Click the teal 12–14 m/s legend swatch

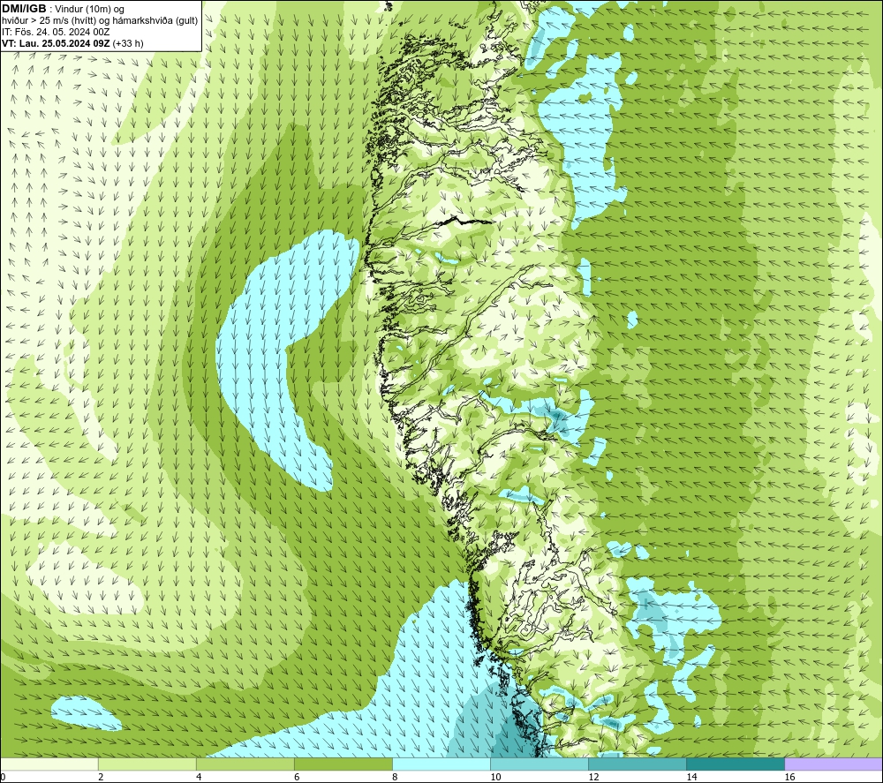(637, 764)
